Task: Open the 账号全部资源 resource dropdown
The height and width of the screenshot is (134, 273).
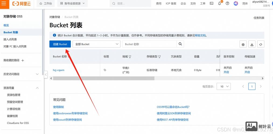Action: [x=72, y=3]
